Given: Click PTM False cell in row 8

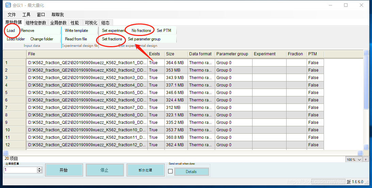Looking at the screenshot, I should click(x=315, y=115).
